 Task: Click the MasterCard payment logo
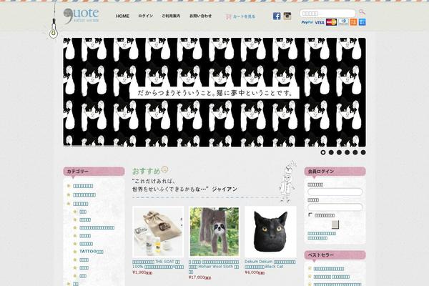point(332,22)
